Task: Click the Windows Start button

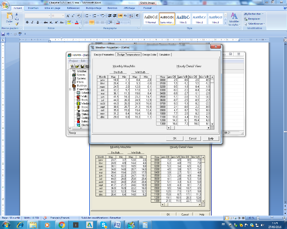Action: pyautogui.click(x=5, y=224)
